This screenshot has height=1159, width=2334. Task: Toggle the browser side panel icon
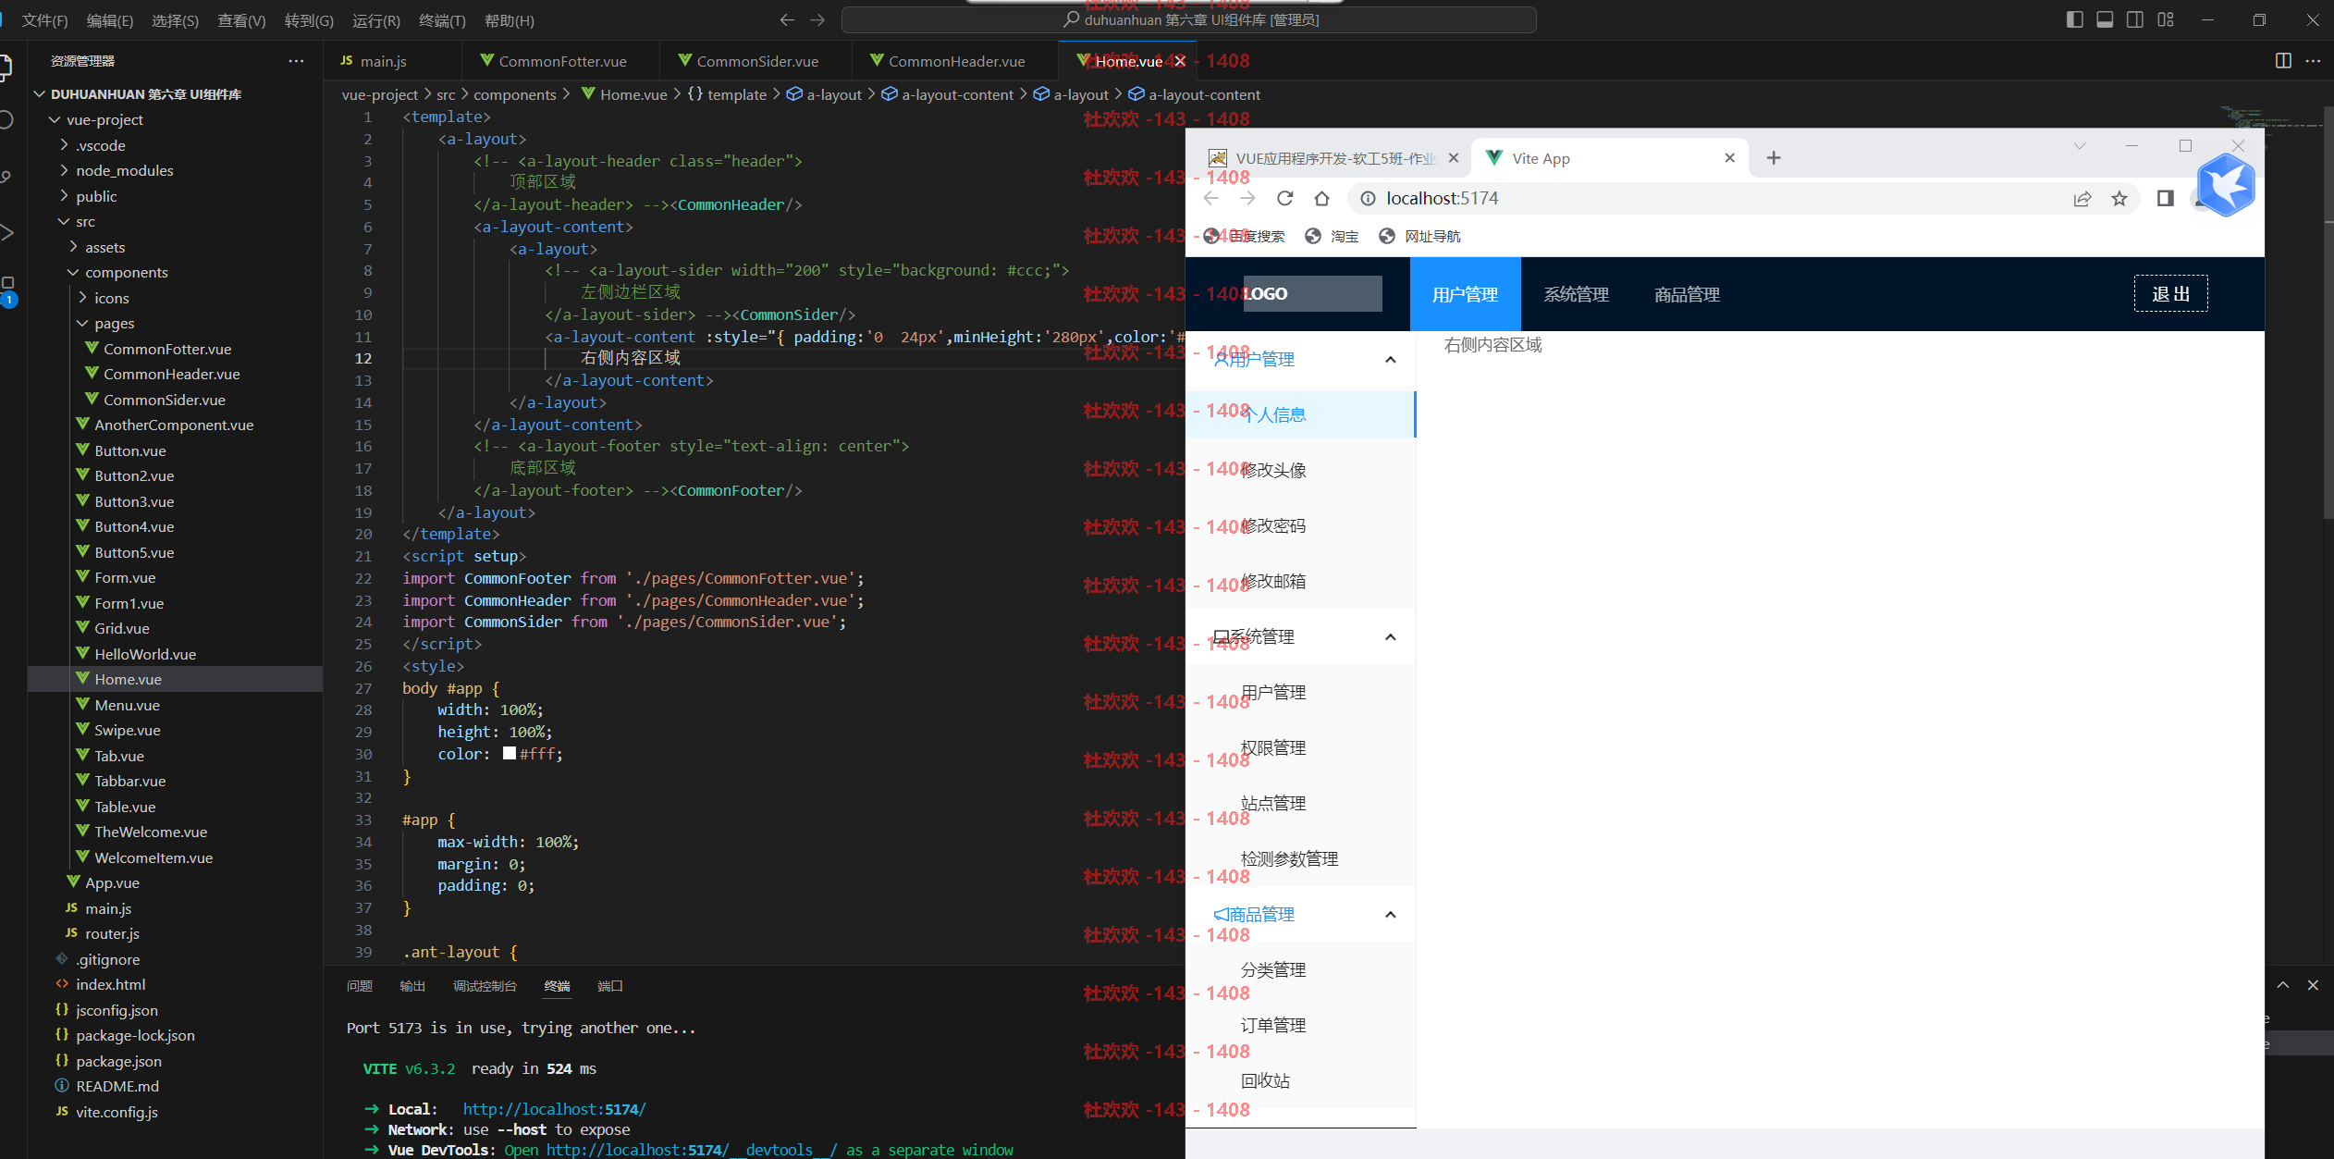[2166, 198]
